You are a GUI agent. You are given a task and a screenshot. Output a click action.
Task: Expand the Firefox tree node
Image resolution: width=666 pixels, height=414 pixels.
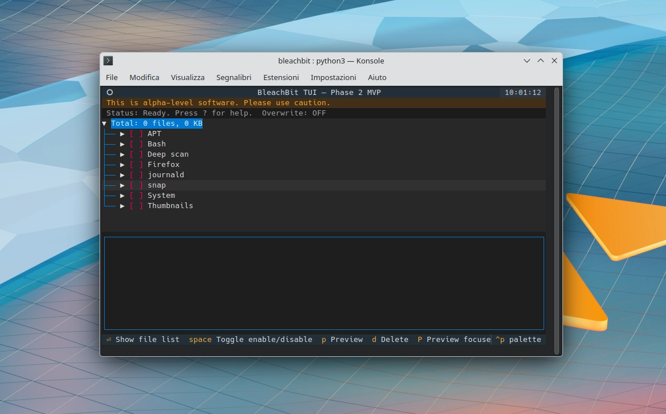coord(122,164)
